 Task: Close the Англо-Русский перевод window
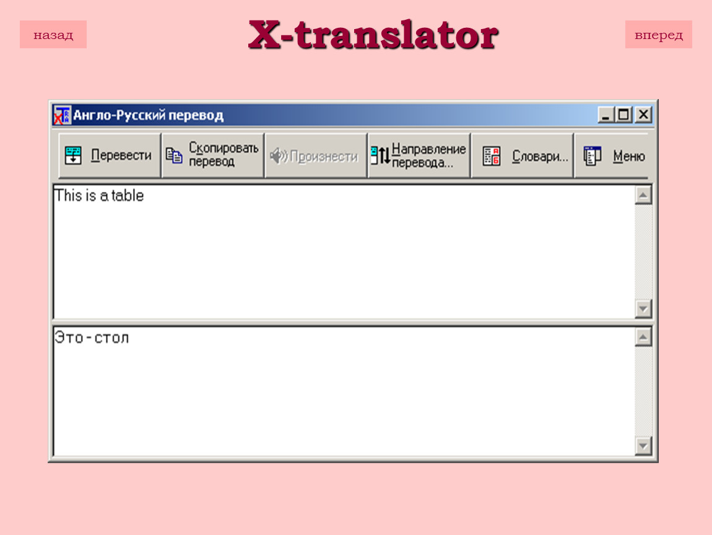click(x=643, y=115)
